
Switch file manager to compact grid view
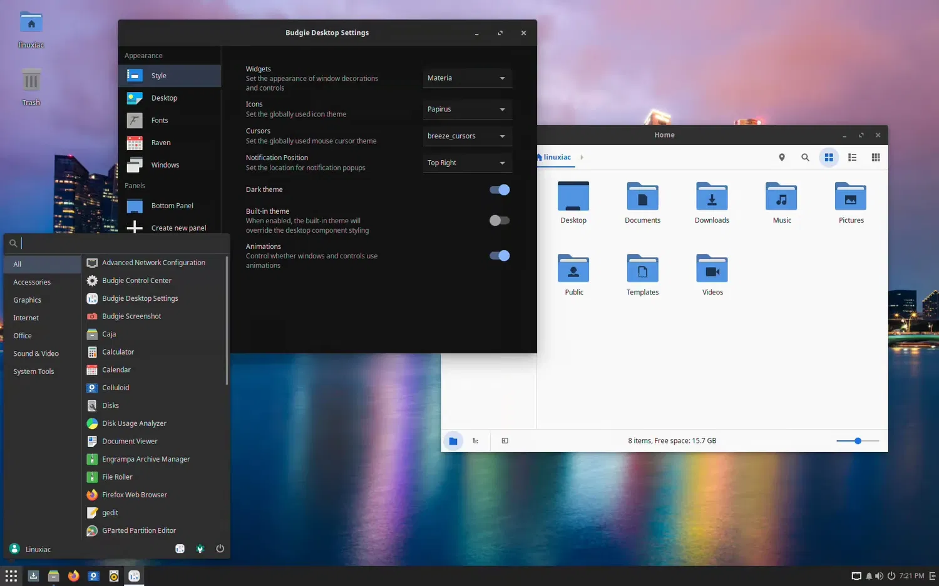[x=876, y=158]
